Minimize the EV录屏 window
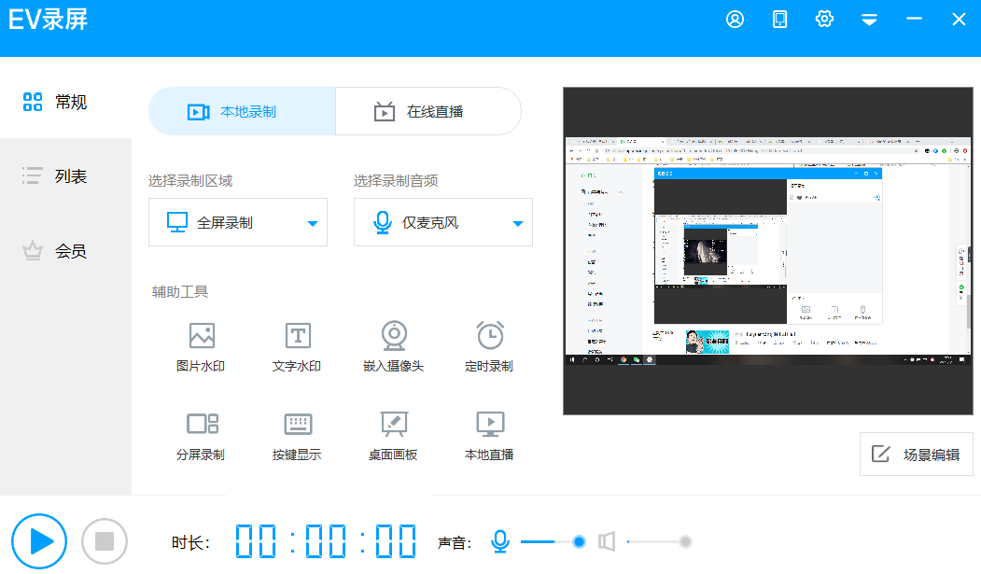Image resolution: width=981 pixels, height=574 pixels. pyautogui.click(x=914, y=19)
